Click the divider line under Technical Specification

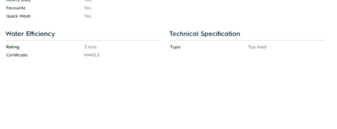(247, 41)
